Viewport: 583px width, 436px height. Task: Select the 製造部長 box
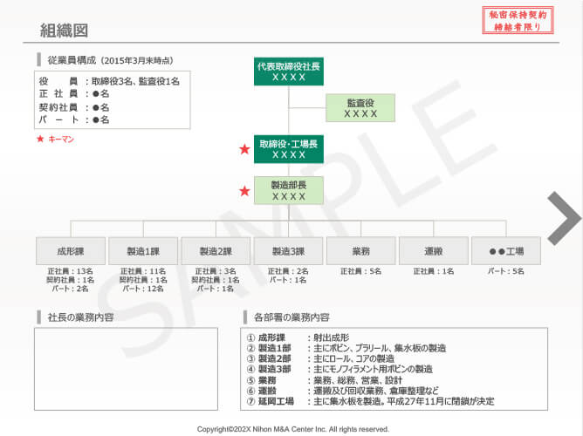point(289,191)
